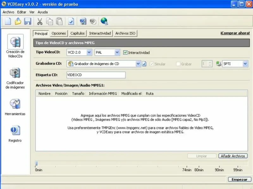The height and width of the screenshot is (189, 253).
Task: Click the Paste clipboard icon
Action: [59, 21]
